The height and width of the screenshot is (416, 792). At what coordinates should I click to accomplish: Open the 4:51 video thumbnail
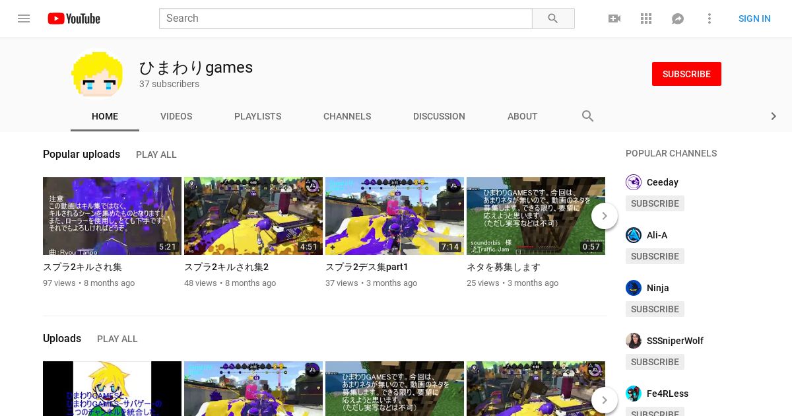(x=253, y=216)
